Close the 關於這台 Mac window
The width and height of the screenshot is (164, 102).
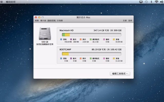pos(36,17)
